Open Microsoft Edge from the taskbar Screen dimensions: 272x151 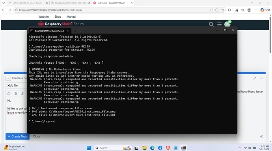point(152,148)
